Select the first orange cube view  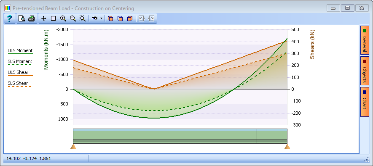[110, 18]
